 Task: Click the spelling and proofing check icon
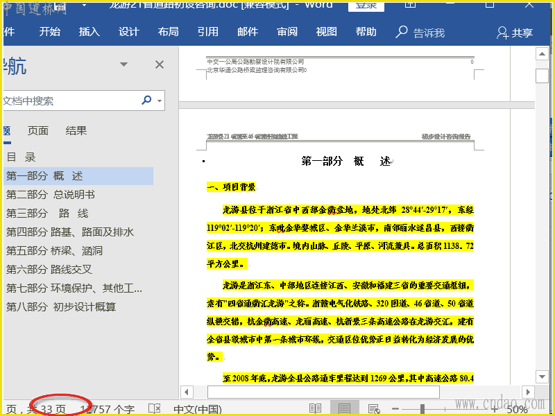[155, 409]
